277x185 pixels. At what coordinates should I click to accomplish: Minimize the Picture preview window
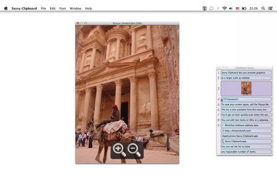[82, 23]
